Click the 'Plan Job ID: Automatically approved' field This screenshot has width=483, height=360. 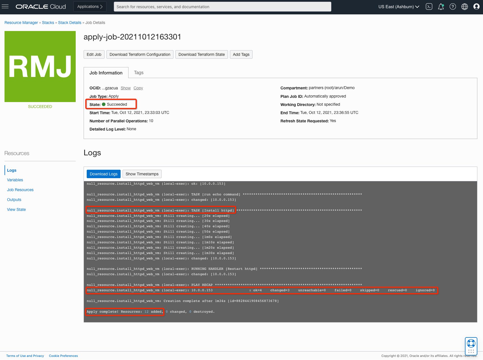313,96
